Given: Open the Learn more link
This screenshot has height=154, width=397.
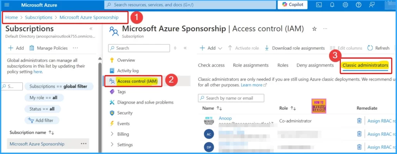Looking at the screenshot, I should pyautogui.click(x=254, y=85).
